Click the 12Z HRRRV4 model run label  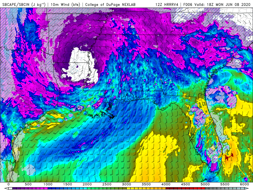(167, 4)
